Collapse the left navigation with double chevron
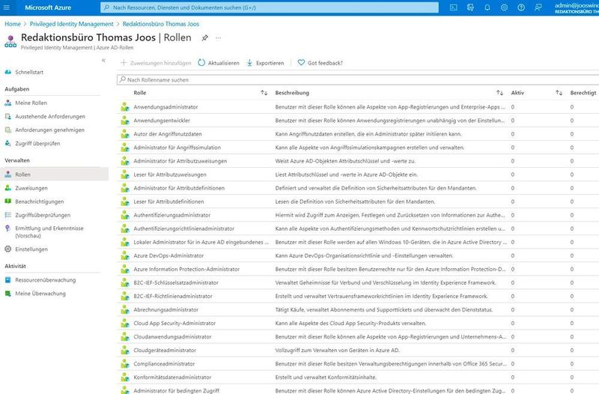The height and width of the screenshot is (394, 599). pyautogui.click(x=103, y=61)
